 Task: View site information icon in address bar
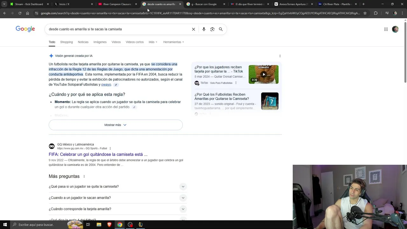37,13
